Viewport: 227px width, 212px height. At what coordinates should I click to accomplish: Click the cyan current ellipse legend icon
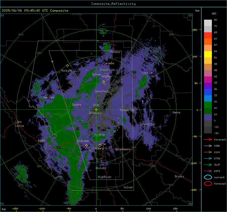click(x=208, y=177)
